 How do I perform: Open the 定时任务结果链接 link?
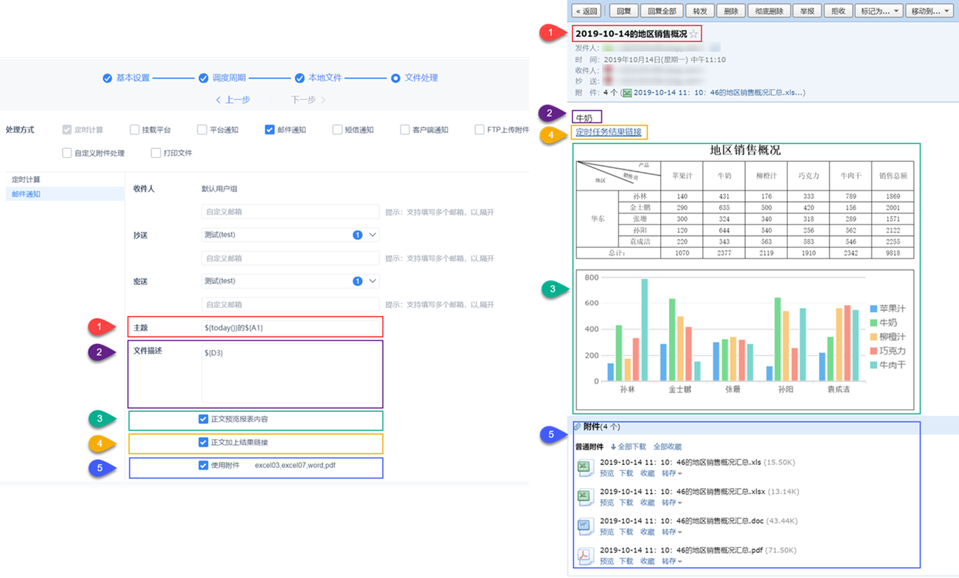point(609,132)
